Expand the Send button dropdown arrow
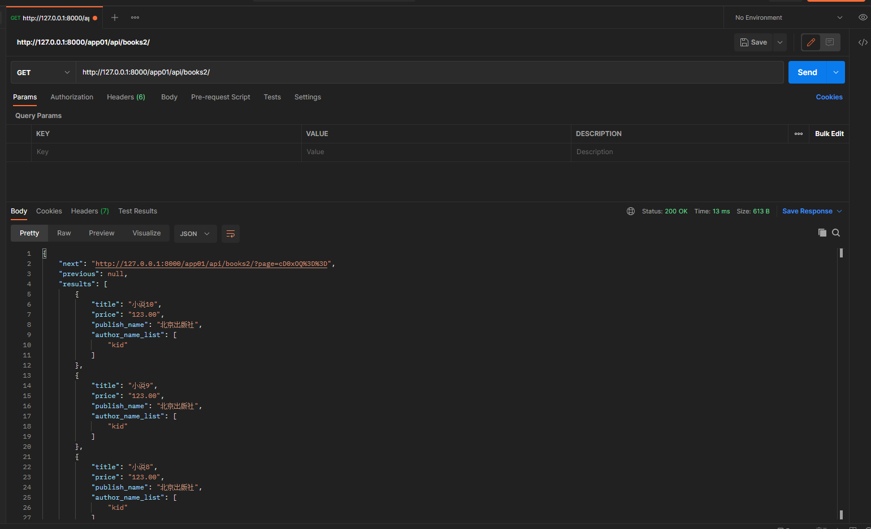Screen dimensions: 871x529 coord(836,72)
